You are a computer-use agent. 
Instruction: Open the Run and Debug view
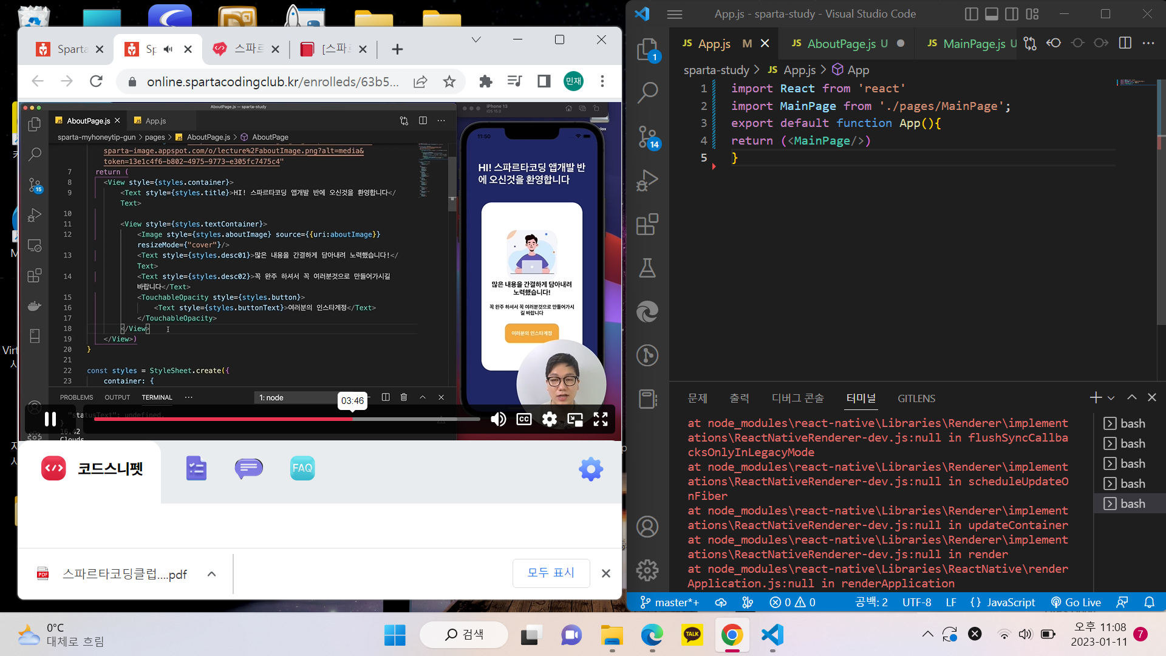click(x=647, y=180)
